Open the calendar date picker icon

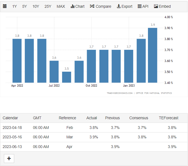tap(5, 6)
